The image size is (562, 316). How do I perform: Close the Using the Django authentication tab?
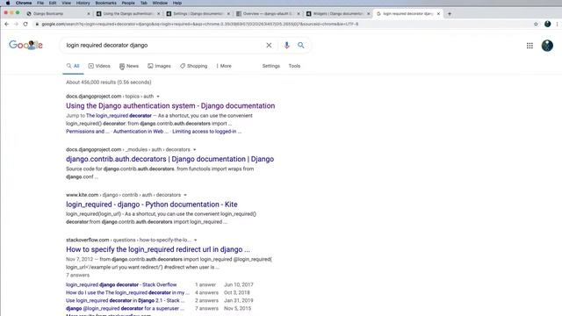pos(158,14)
